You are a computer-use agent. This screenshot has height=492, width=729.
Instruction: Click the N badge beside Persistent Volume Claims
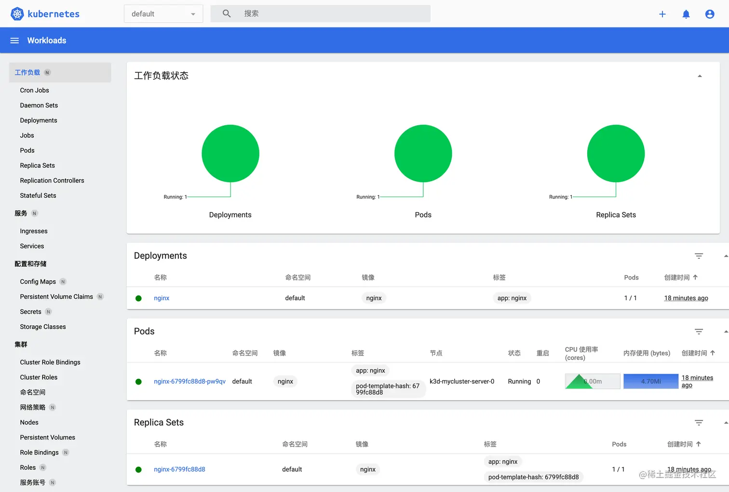(x=100, y=297)
